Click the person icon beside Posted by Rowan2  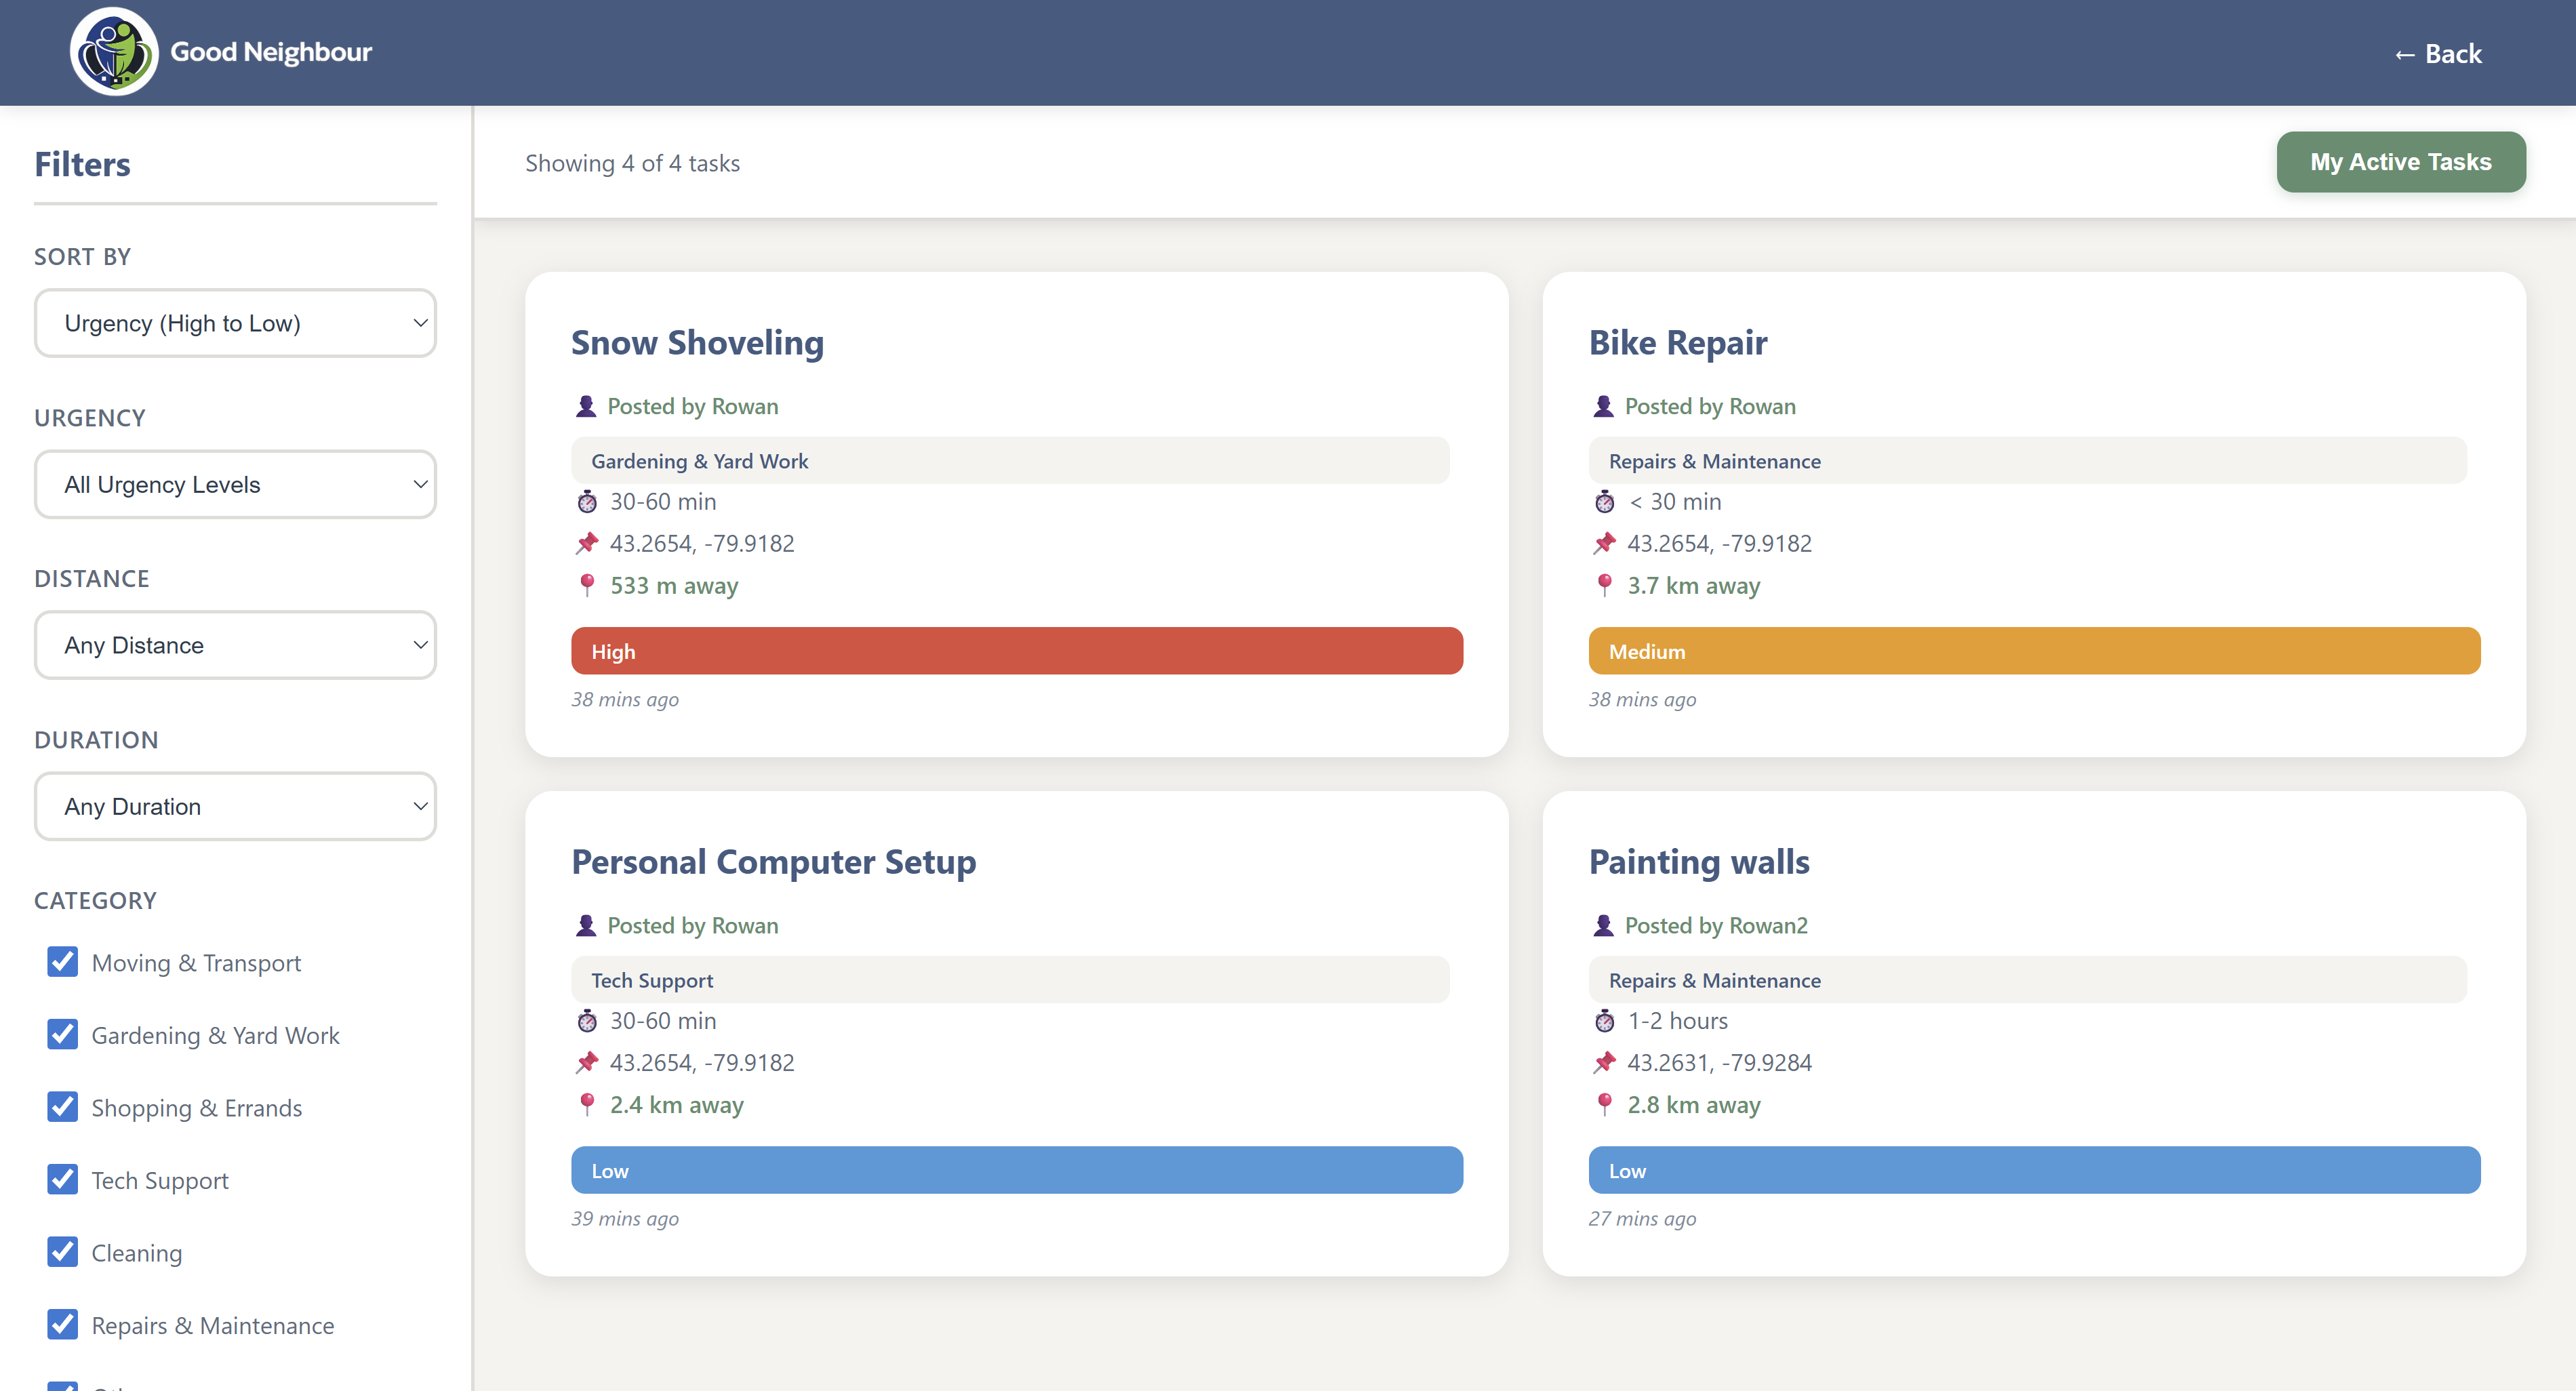click(1603, 925)
